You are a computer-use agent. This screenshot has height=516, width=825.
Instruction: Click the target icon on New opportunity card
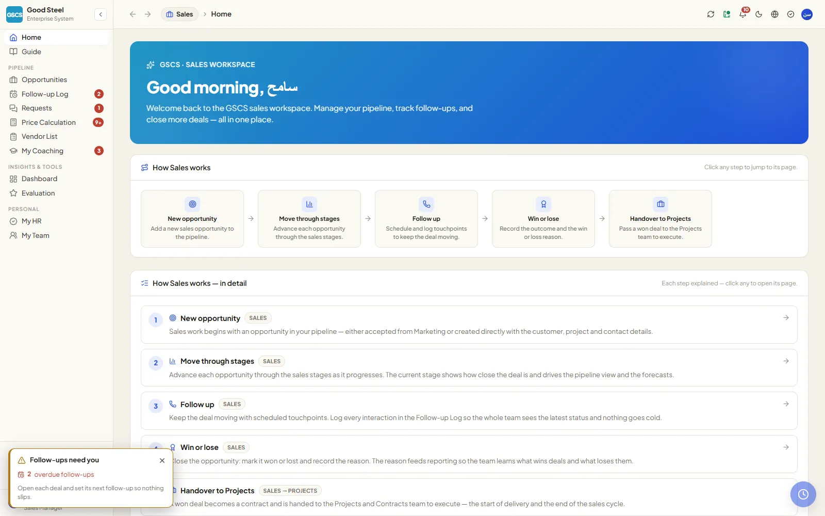(x=192, y=204)
